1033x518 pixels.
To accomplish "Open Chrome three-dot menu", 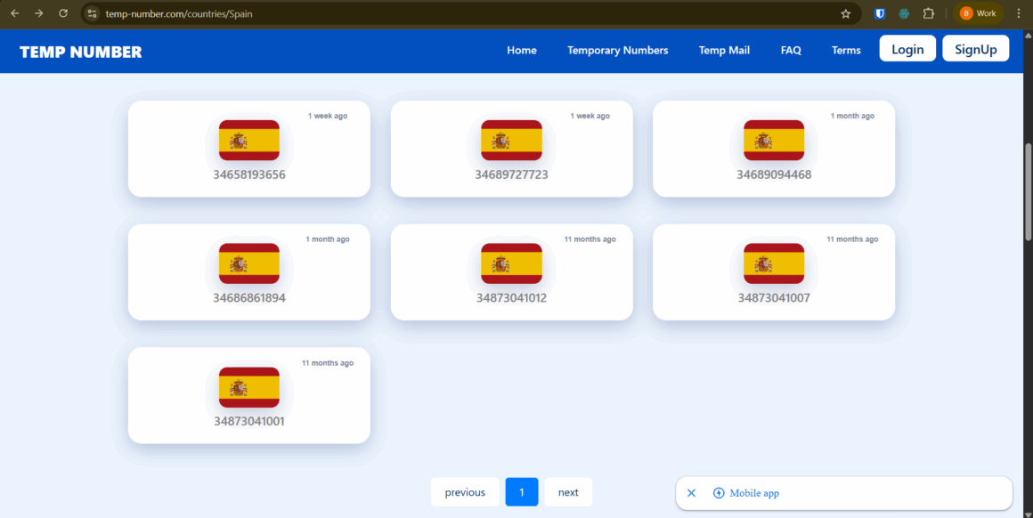I will [1018, 13].
